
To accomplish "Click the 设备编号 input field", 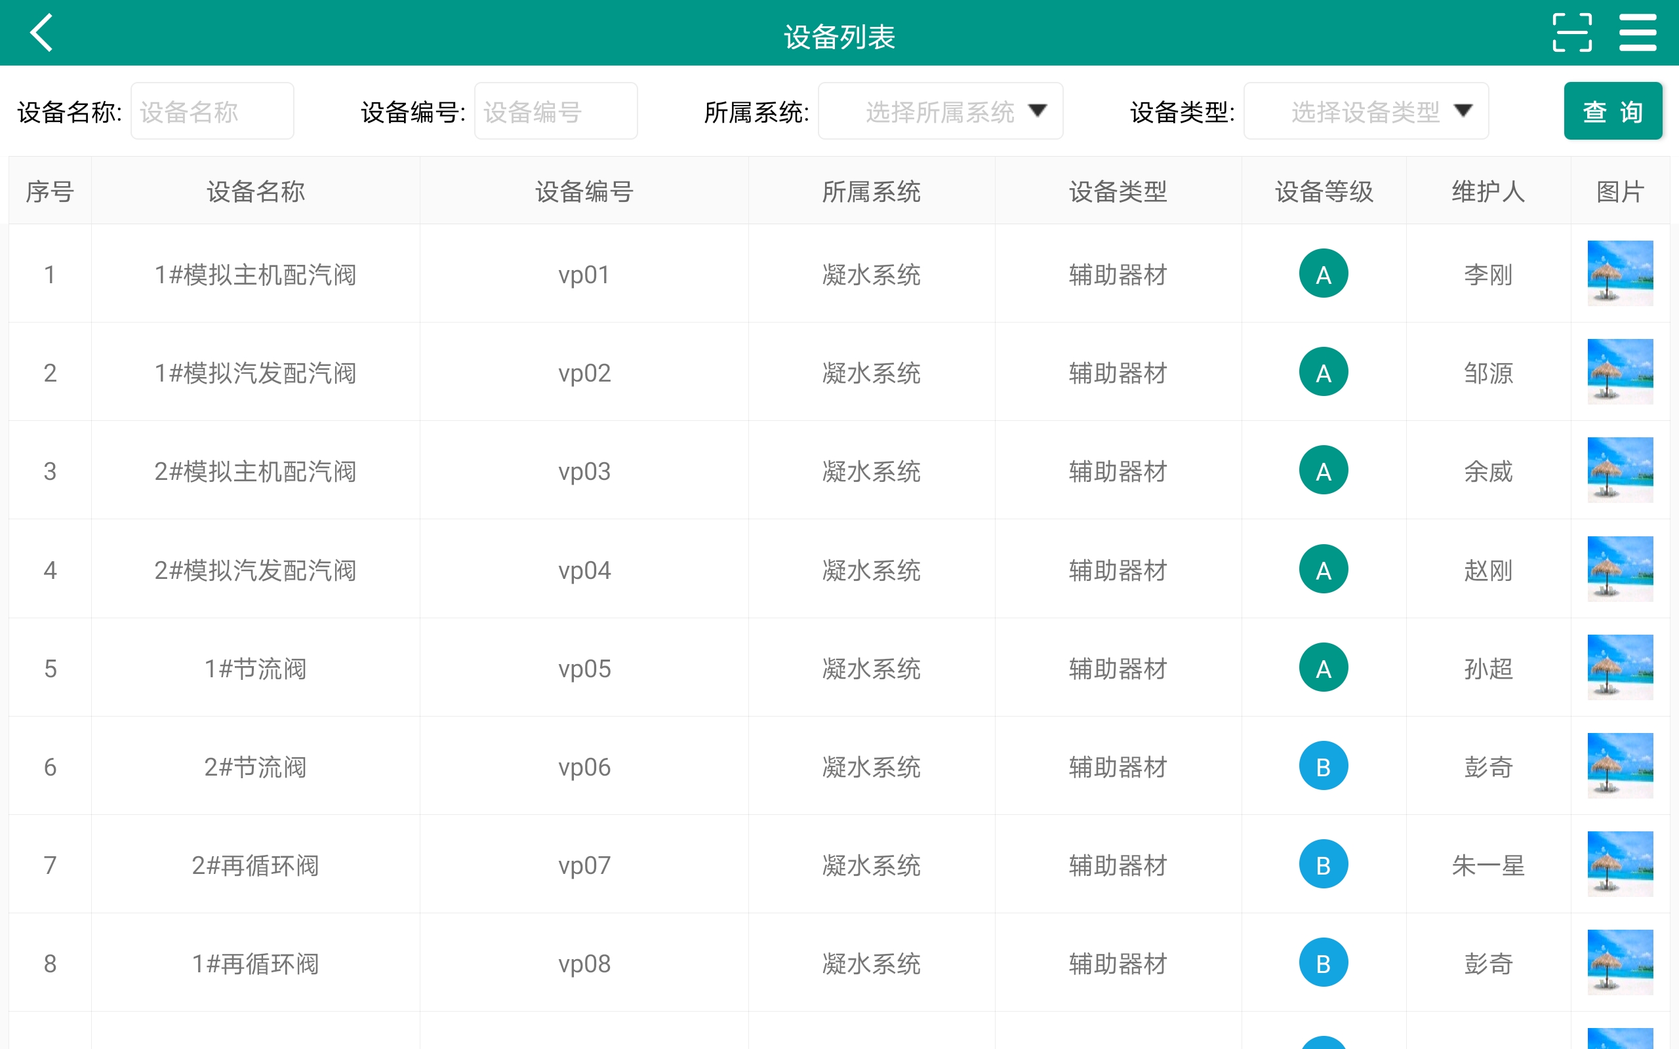I will (555, 111).
